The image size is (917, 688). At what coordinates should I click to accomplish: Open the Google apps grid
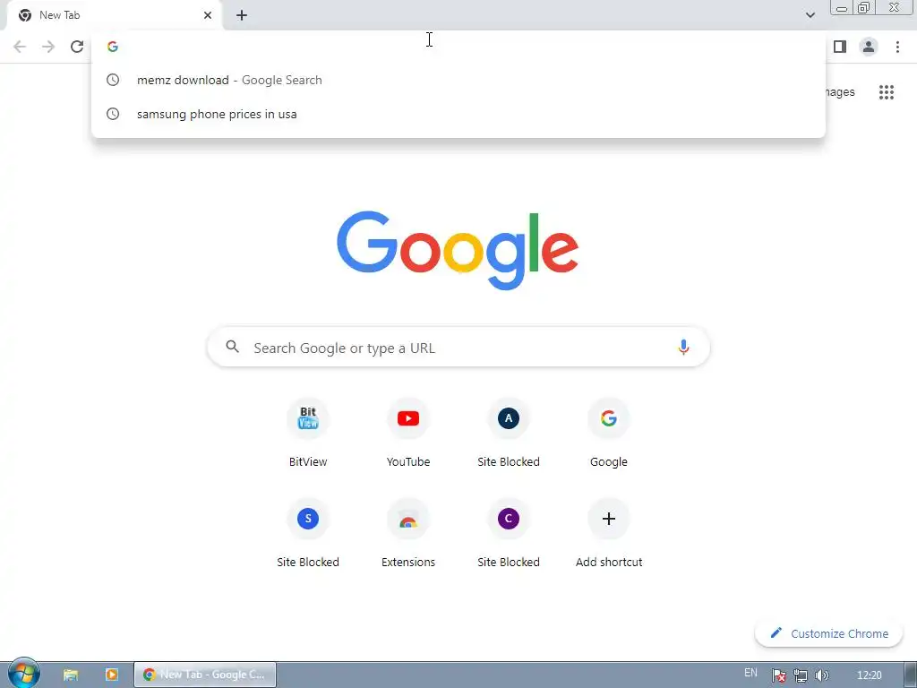pyautogui.click(x=887, y=92)
